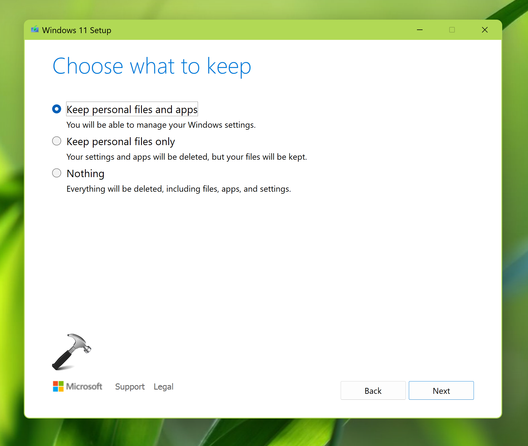Click the hammer watermark icon
The height and width of the screenshot is (446, 528).
click(x=72, y=352)
